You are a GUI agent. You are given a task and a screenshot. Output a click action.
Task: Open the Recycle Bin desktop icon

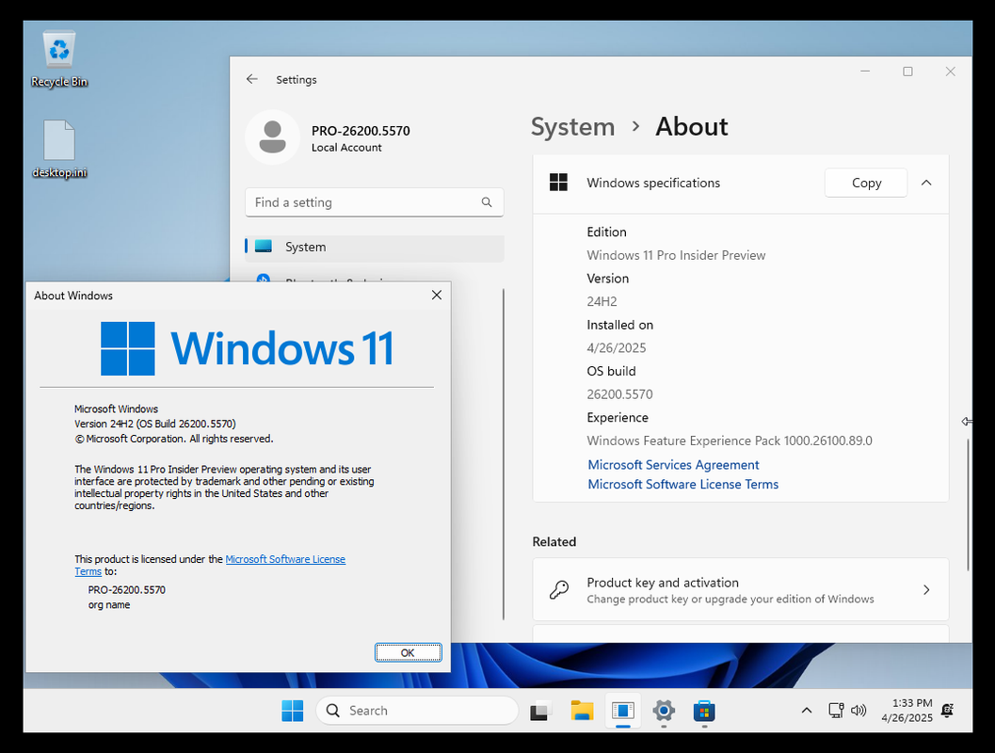[x=59, y=58]
